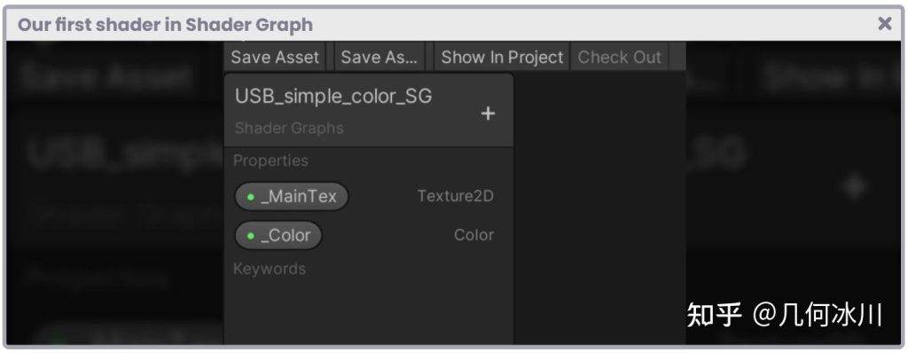Click the USB_simple_color_SG blackboard title
This screenshot has height=353, width=908.
click(333, 96)
